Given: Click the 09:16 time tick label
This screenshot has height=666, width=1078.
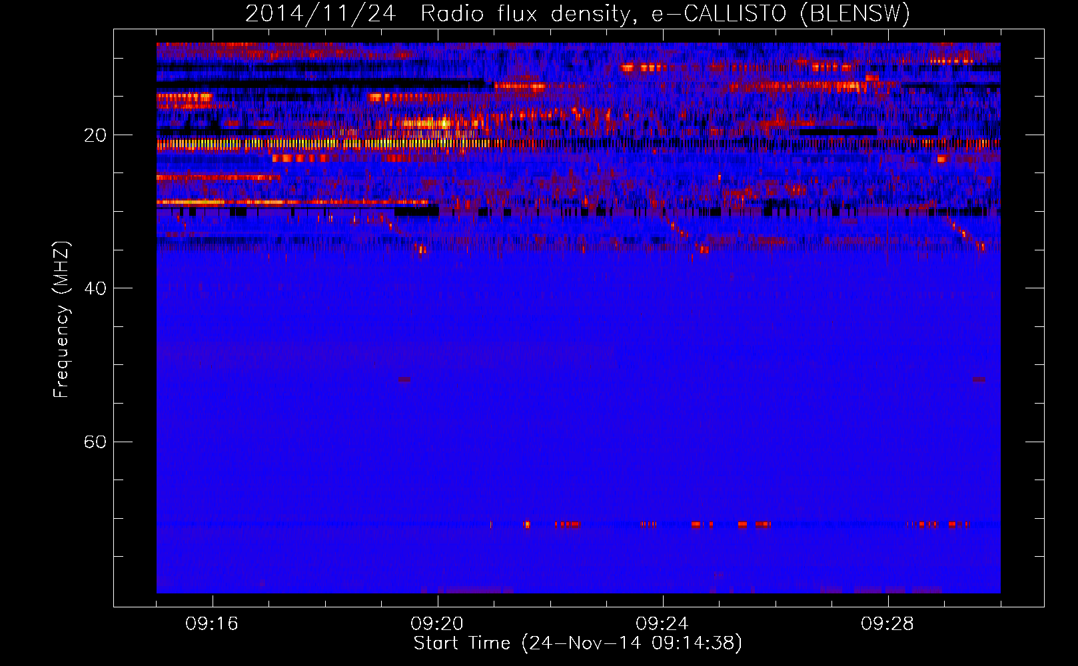Looking at the screenshot, I should tap(212, 624).
